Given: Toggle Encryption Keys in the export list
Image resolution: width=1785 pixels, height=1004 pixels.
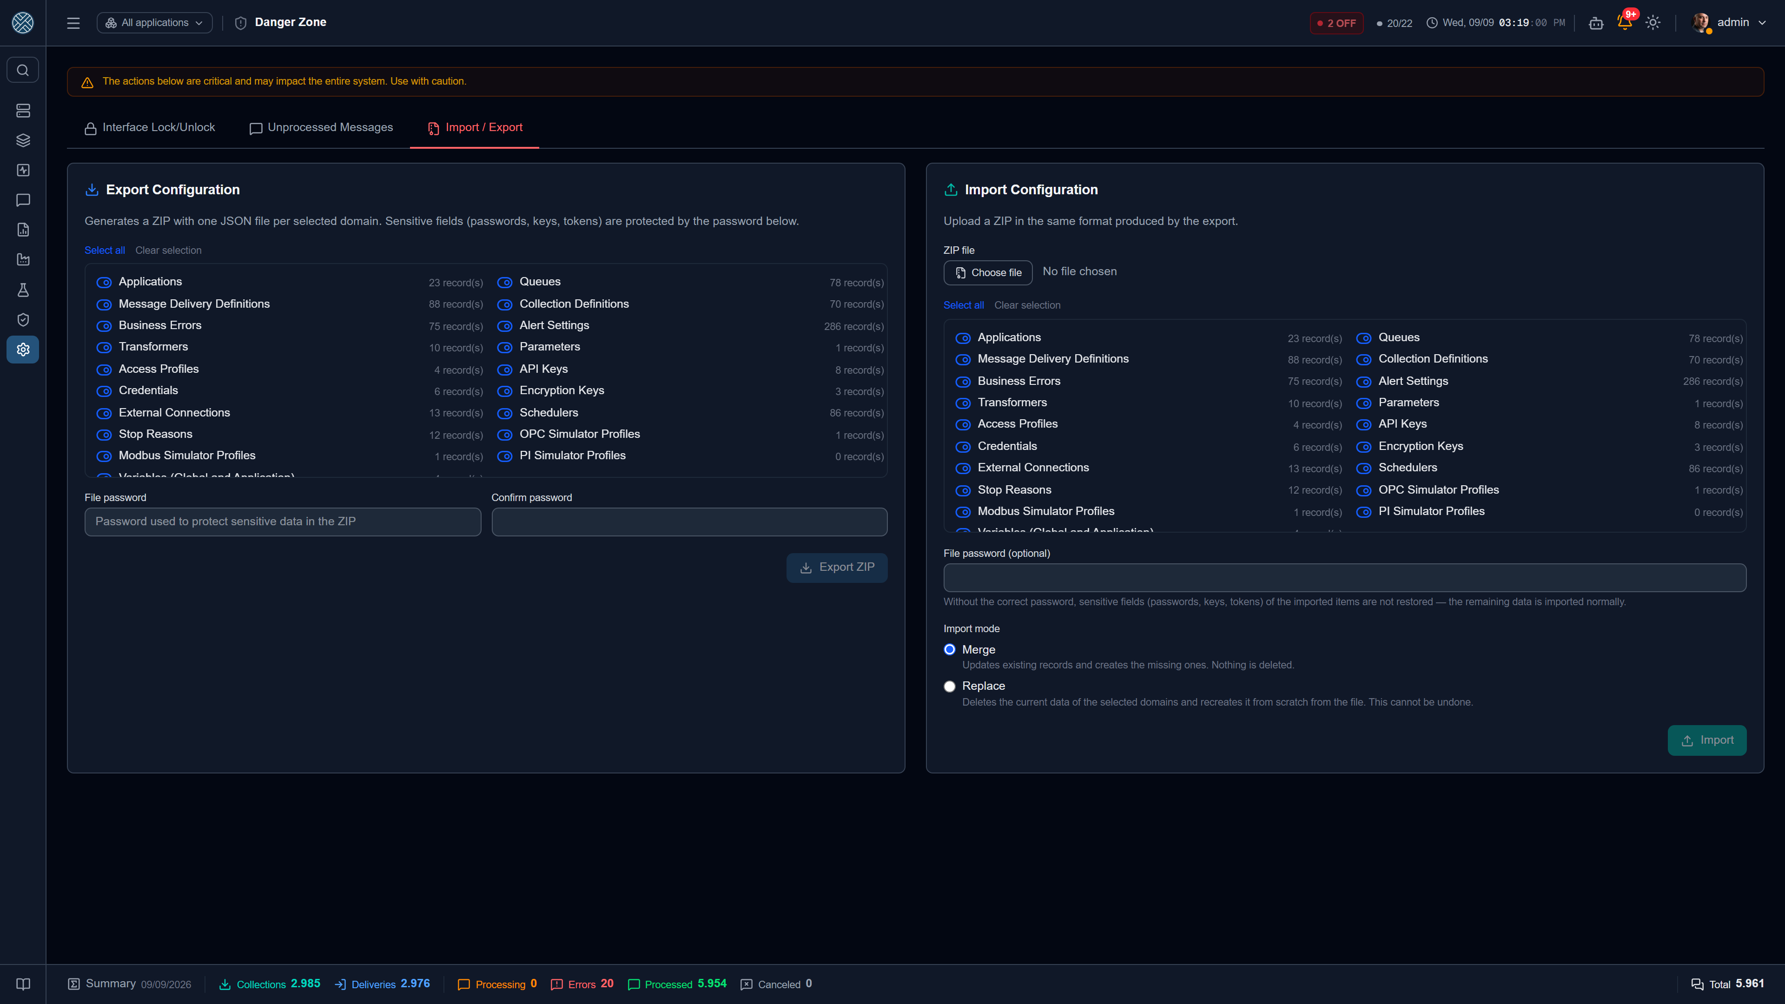Looking at the screenshot, I should click(504, 391).
